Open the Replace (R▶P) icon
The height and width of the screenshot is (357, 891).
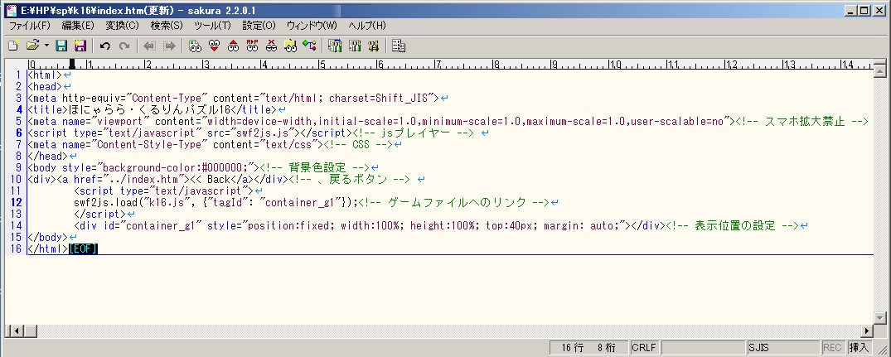pos(252,46)
